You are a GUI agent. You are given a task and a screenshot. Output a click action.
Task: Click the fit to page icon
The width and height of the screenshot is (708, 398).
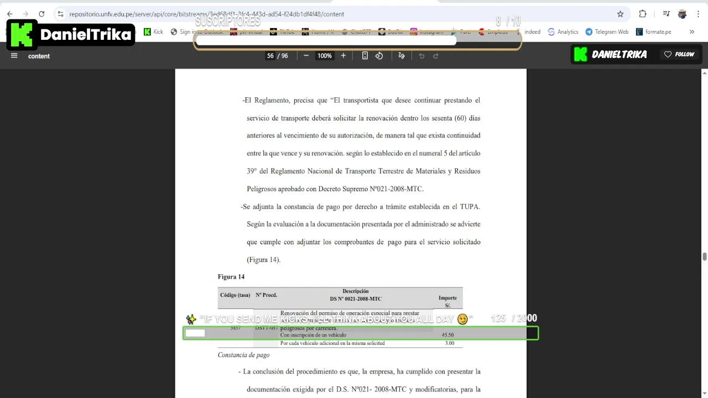point(365,55)
